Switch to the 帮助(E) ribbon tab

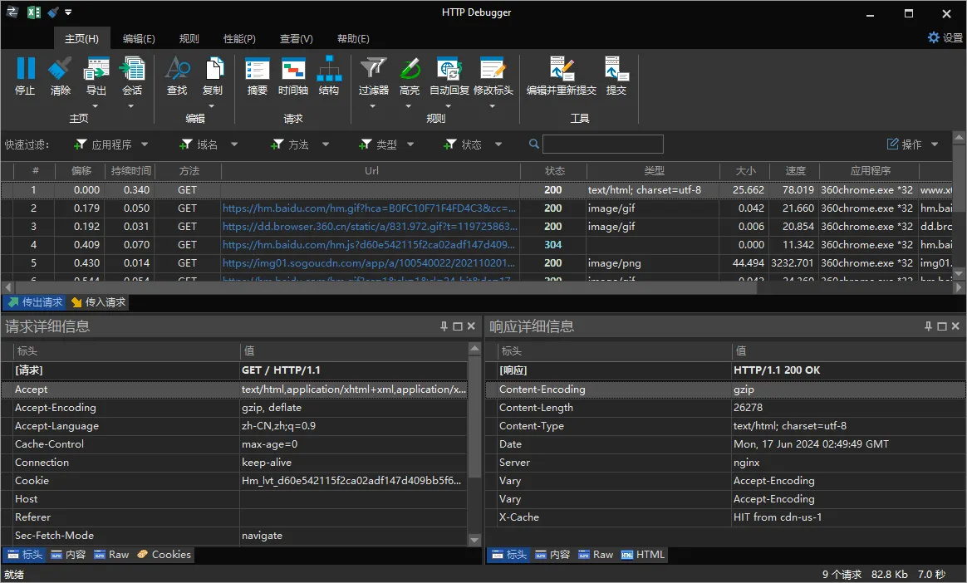coord(353,38)
